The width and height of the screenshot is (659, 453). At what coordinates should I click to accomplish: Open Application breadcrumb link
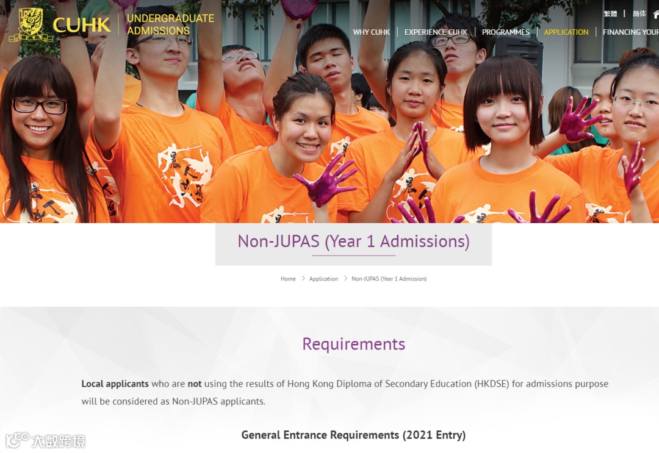click(323, 279)
